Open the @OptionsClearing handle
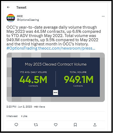The image size is (113, 133). 28,20
